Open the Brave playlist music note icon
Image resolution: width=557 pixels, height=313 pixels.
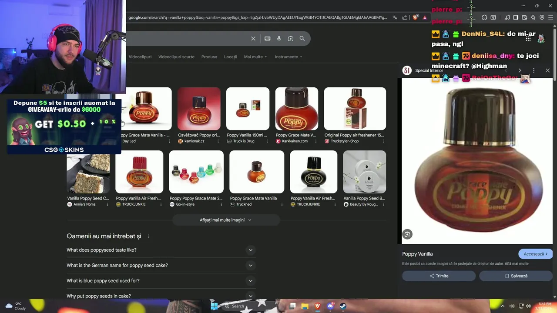pos(507,17)
